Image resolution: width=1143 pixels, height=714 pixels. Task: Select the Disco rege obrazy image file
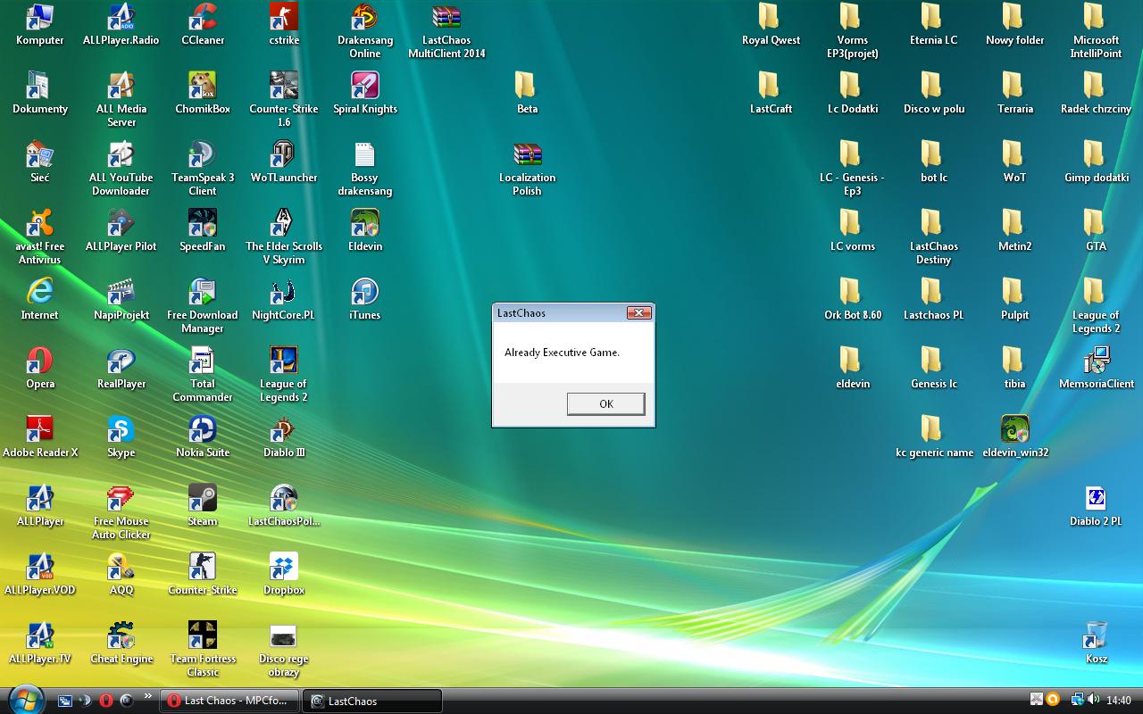284,650
